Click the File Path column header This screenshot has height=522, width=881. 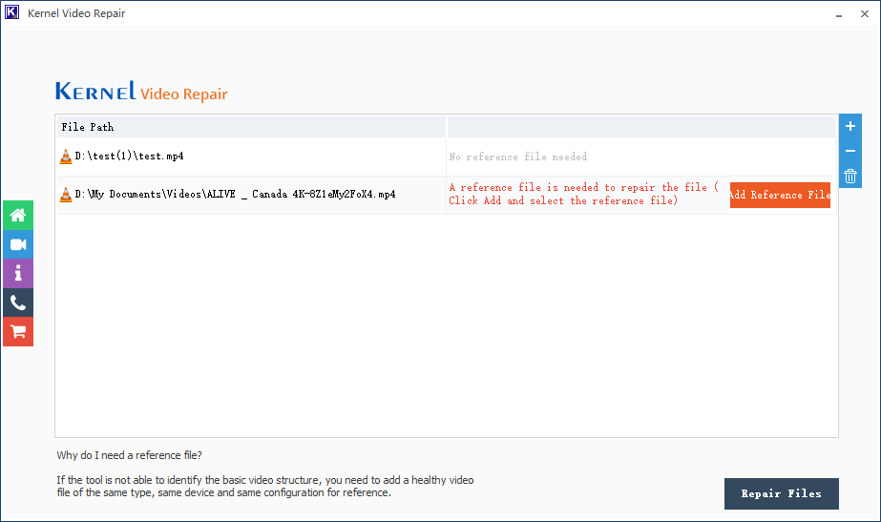pyautogui.click(x=251, y=127)
